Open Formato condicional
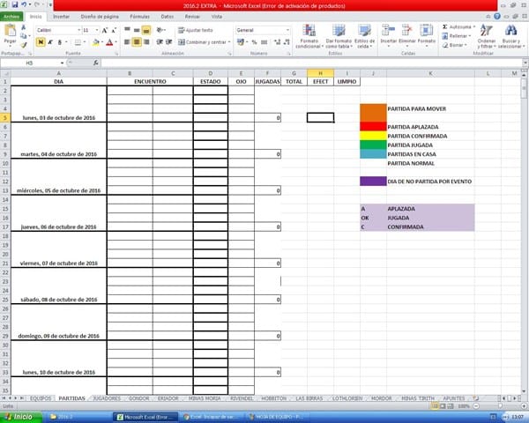 [x=309, y=36]
